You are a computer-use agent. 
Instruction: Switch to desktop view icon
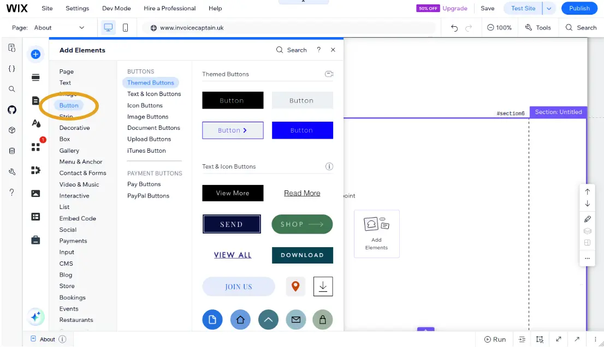(x=108, y=28)
